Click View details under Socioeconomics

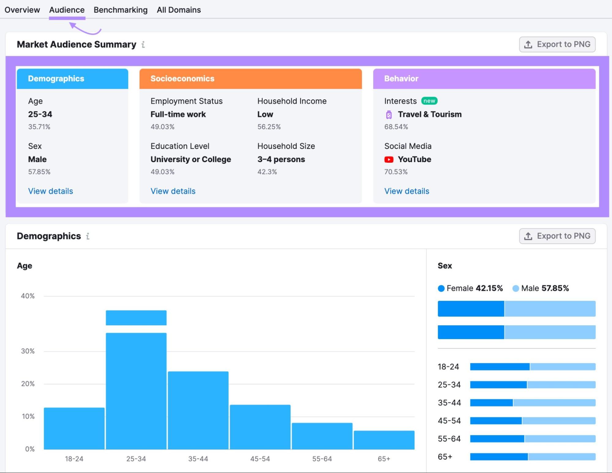click(x=173, y=190)
